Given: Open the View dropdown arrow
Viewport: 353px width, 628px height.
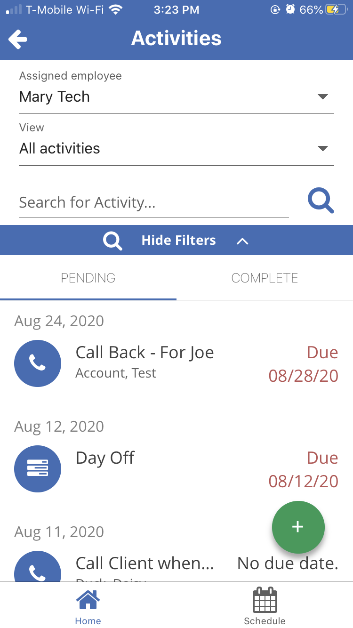Looking at the screenshot, I should 322,149.
